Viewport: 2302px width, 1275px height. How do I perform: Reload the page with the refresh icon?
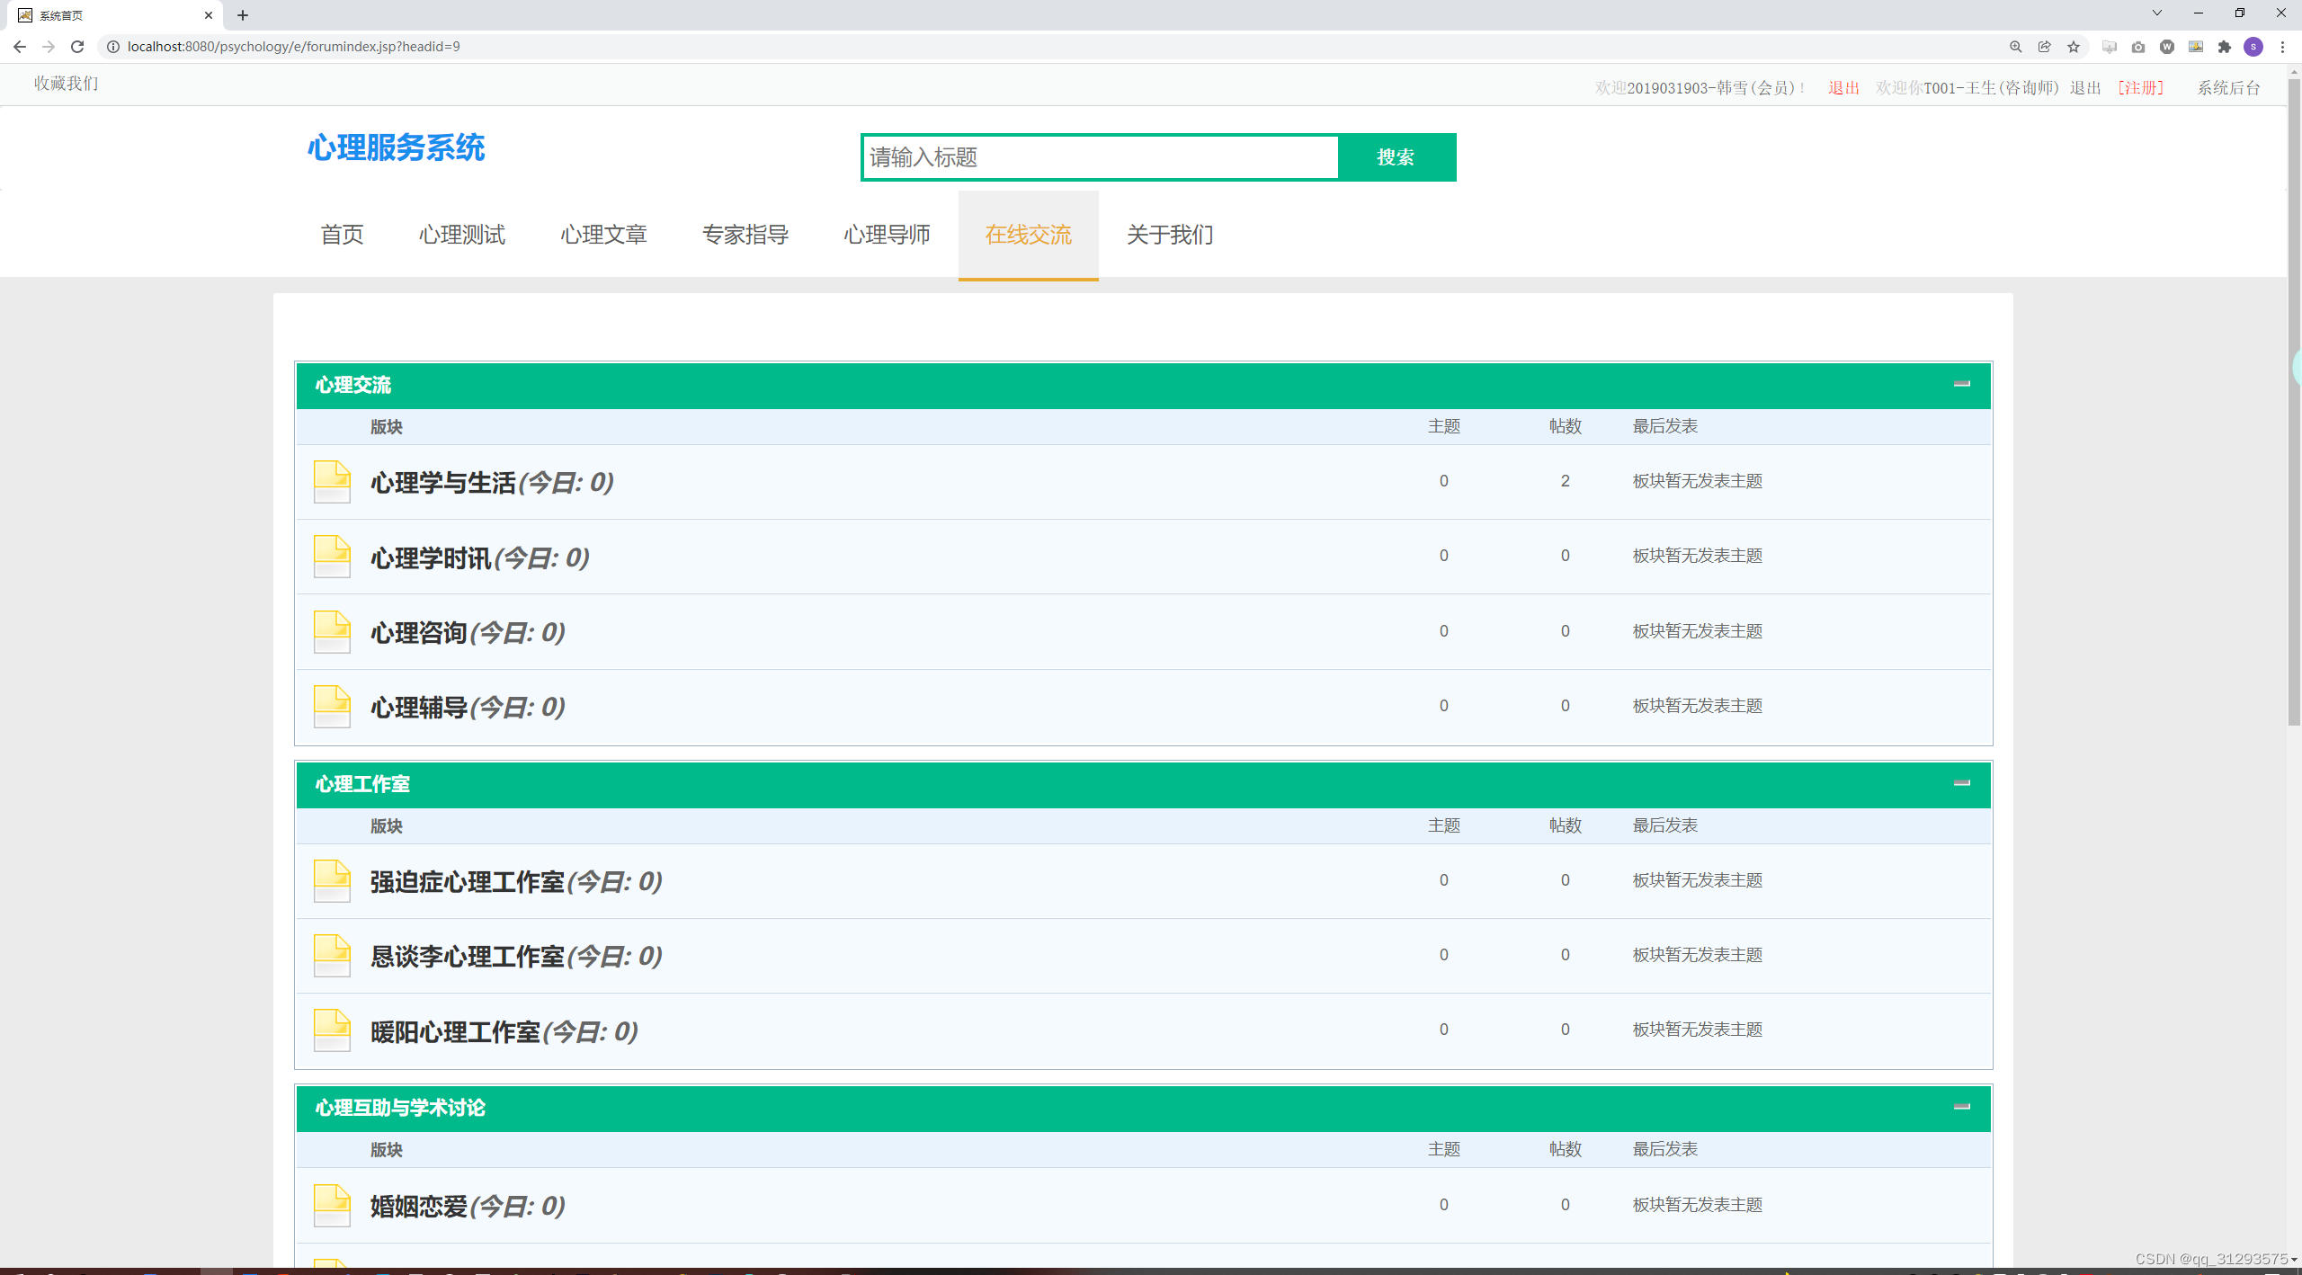[77, 47]
